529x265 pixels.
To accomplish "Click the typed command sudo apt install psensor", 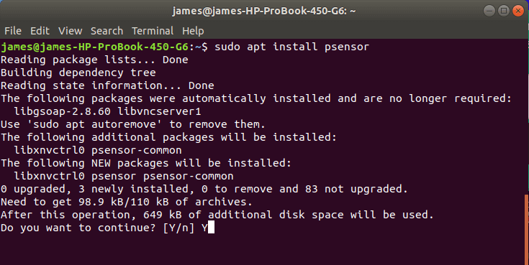I will pos(291,47).
